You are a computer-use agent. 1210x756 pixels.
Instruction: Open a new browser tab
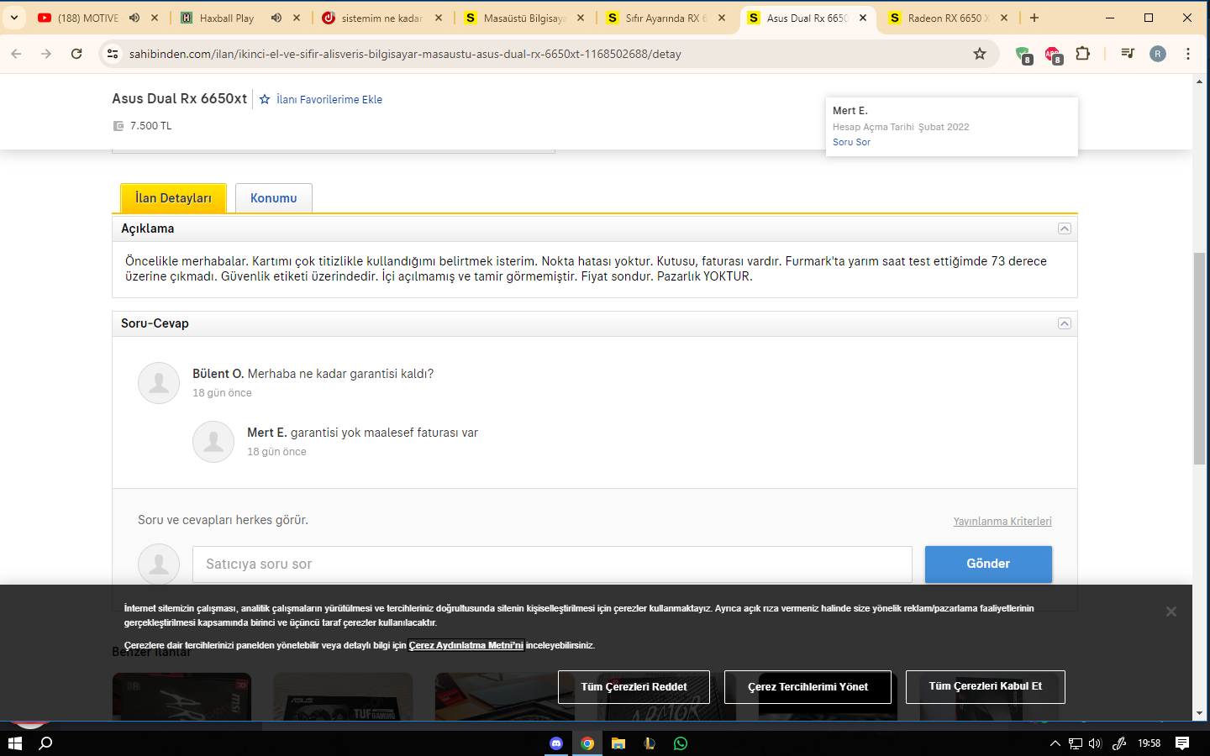[x=1034, y=18]
